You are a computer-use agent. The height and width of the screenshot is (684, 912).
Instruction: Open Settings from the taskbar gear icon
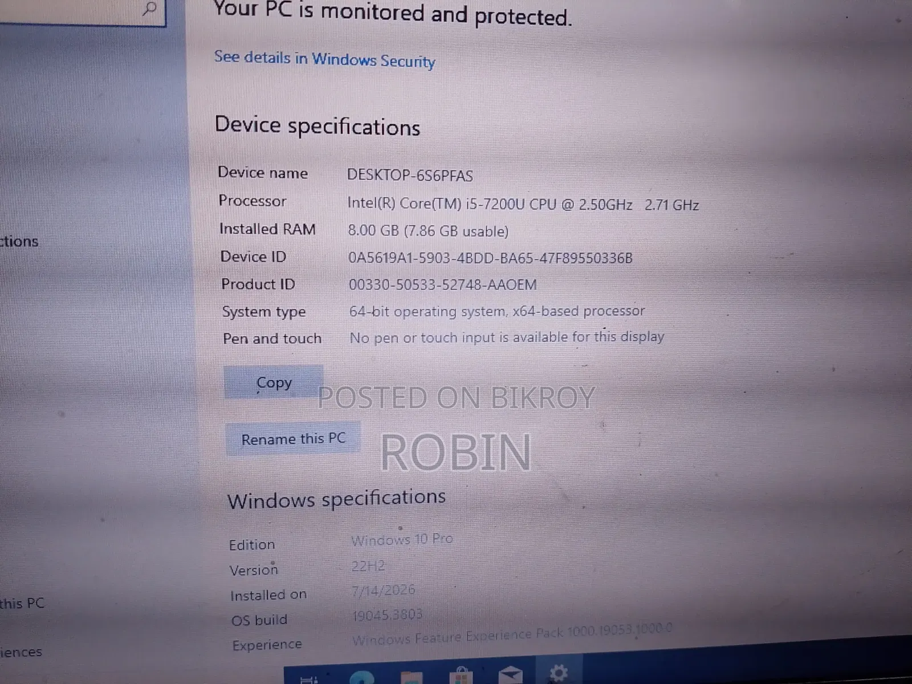point(557,673)
